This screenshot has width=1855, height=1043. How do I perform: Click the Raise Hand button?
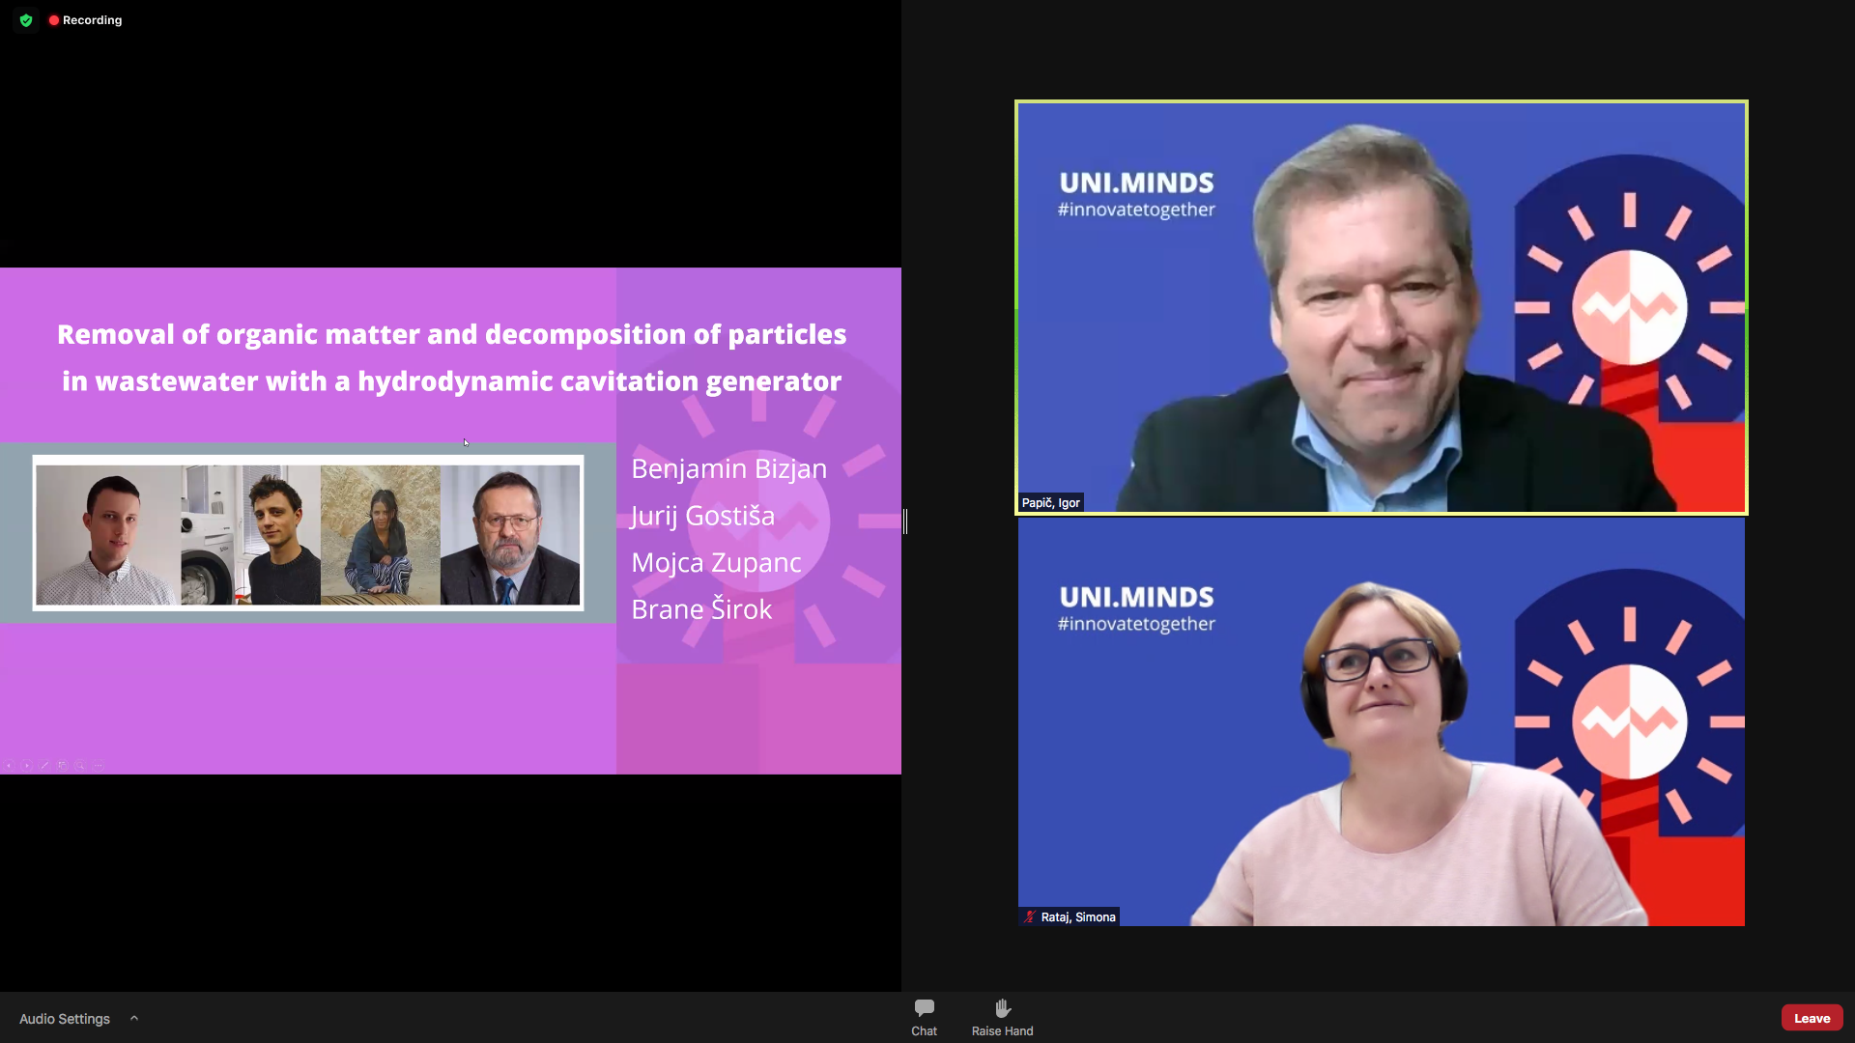(x=1002, y=1018)
